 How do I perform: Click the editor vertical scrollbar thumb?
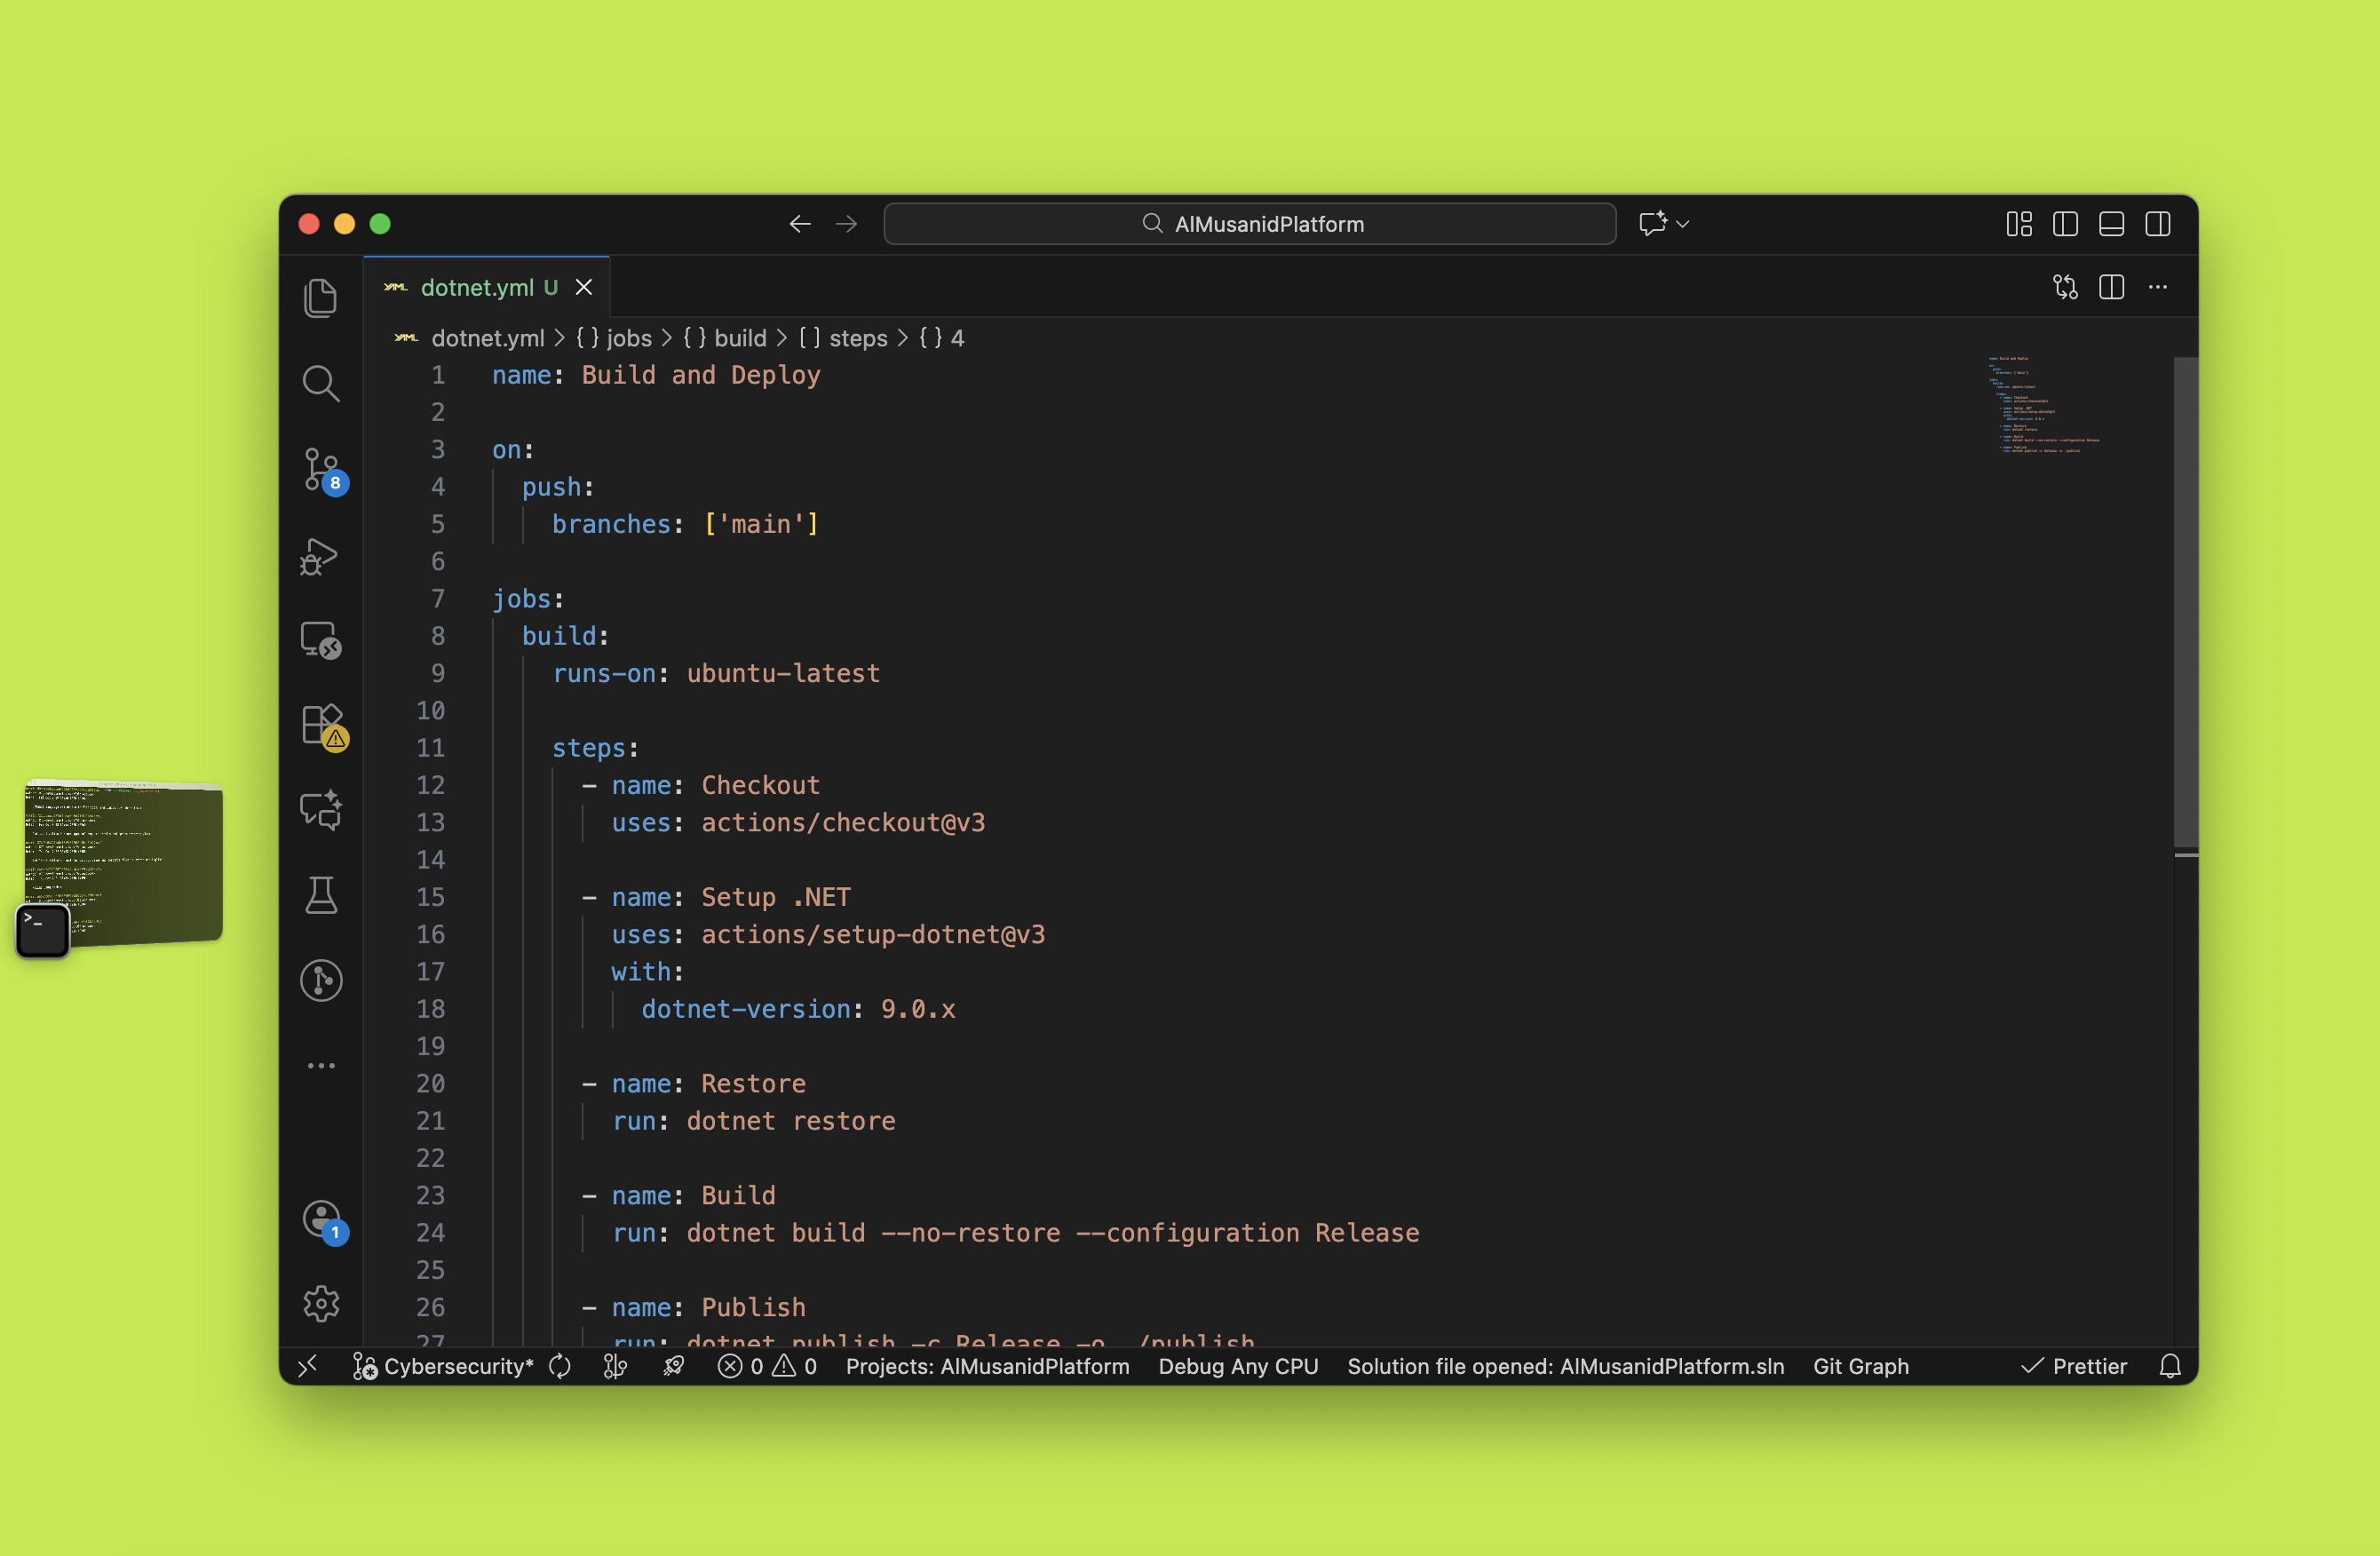[x=2185, y=600]
